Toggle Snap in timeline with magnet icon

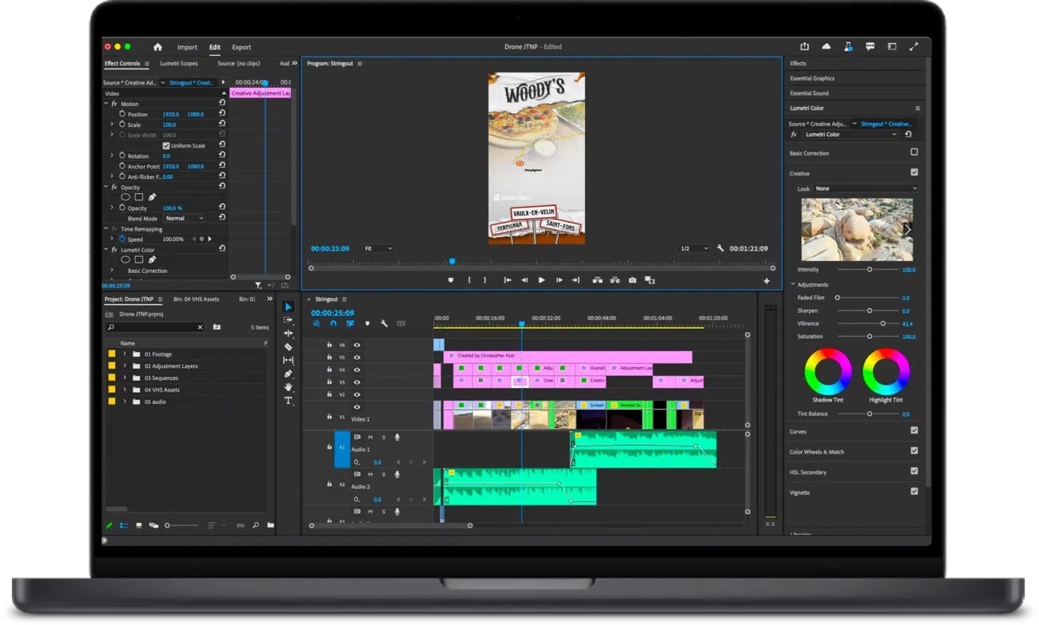click(x=333, y=323)
